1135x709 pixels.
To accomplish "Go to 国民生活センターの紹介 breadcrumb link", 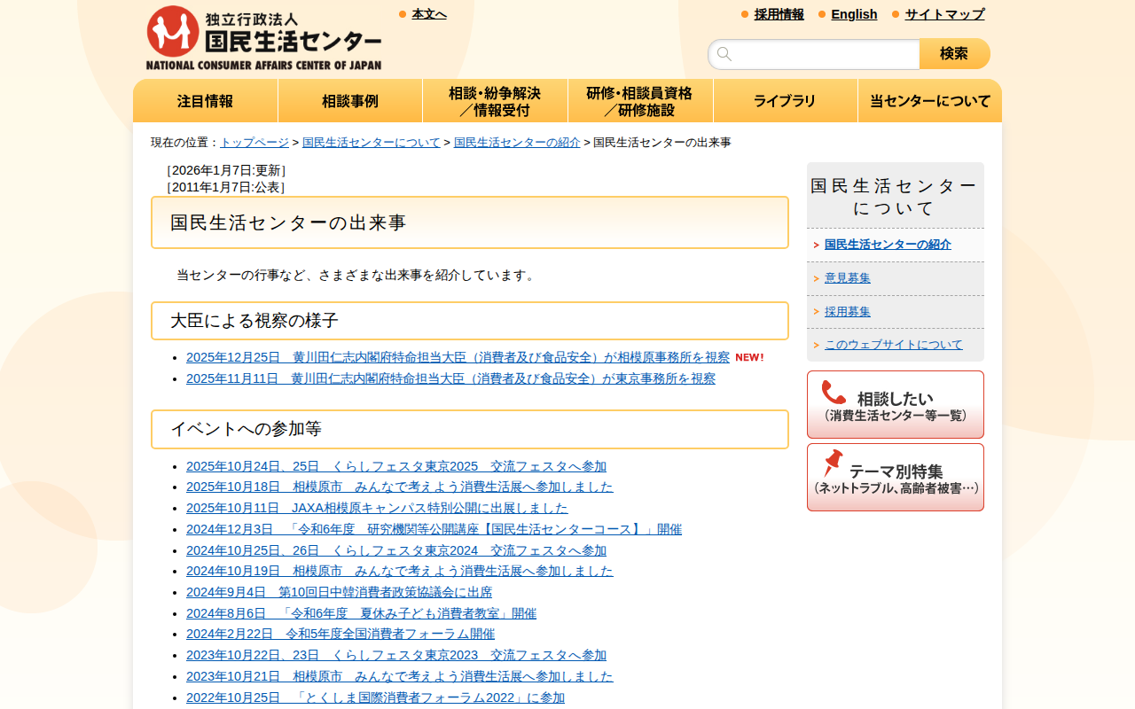I will pos(517,143).
